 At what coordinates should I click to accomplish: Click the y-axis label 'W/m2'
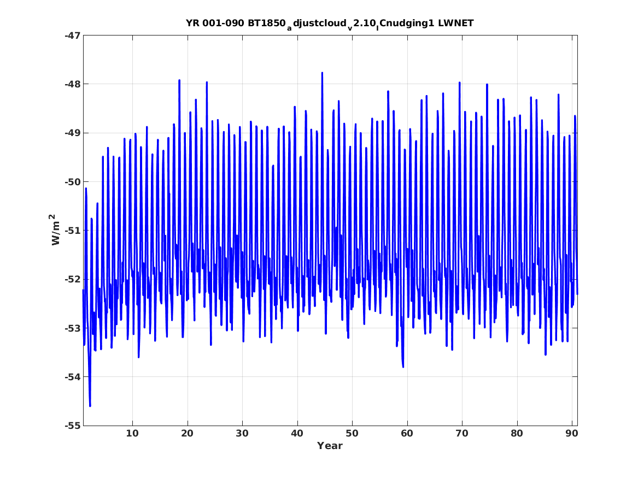[55, 229]
